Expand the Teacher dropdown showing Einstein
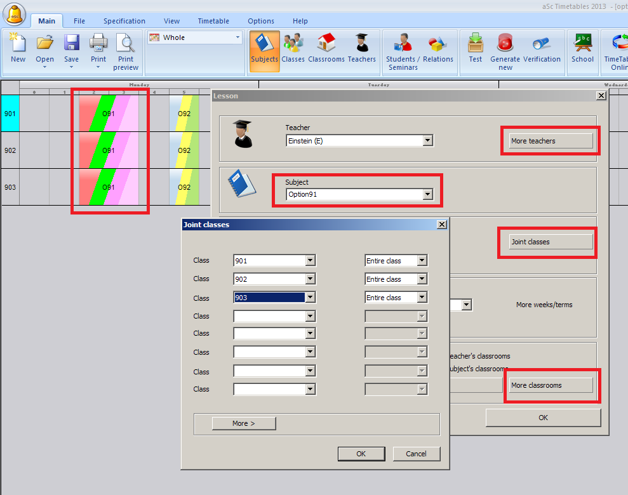The height and width of the screenshot is (495, 628). [427, 141]
